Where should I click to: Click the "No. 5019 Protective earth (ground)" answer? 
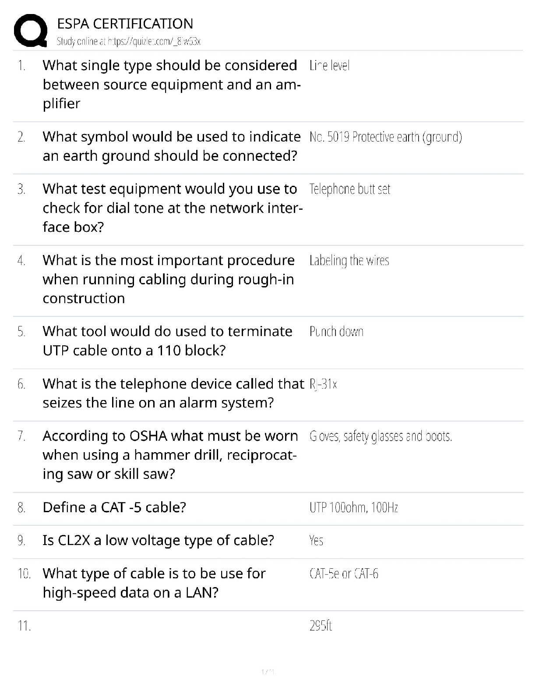coord(385,137)
